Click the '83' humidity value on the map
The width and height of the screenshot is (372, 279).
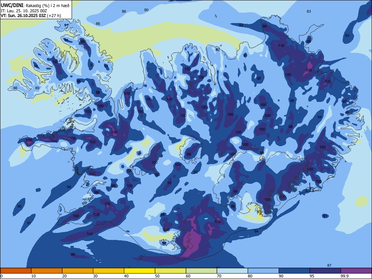[309, 11]
